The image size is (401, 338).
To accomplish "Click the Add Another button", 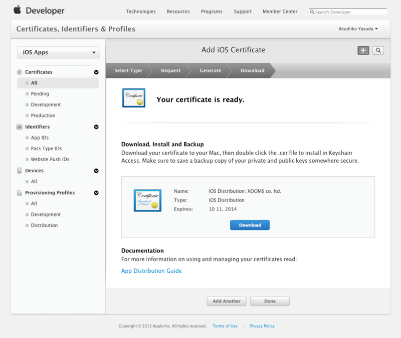I will tap(227, 301).
